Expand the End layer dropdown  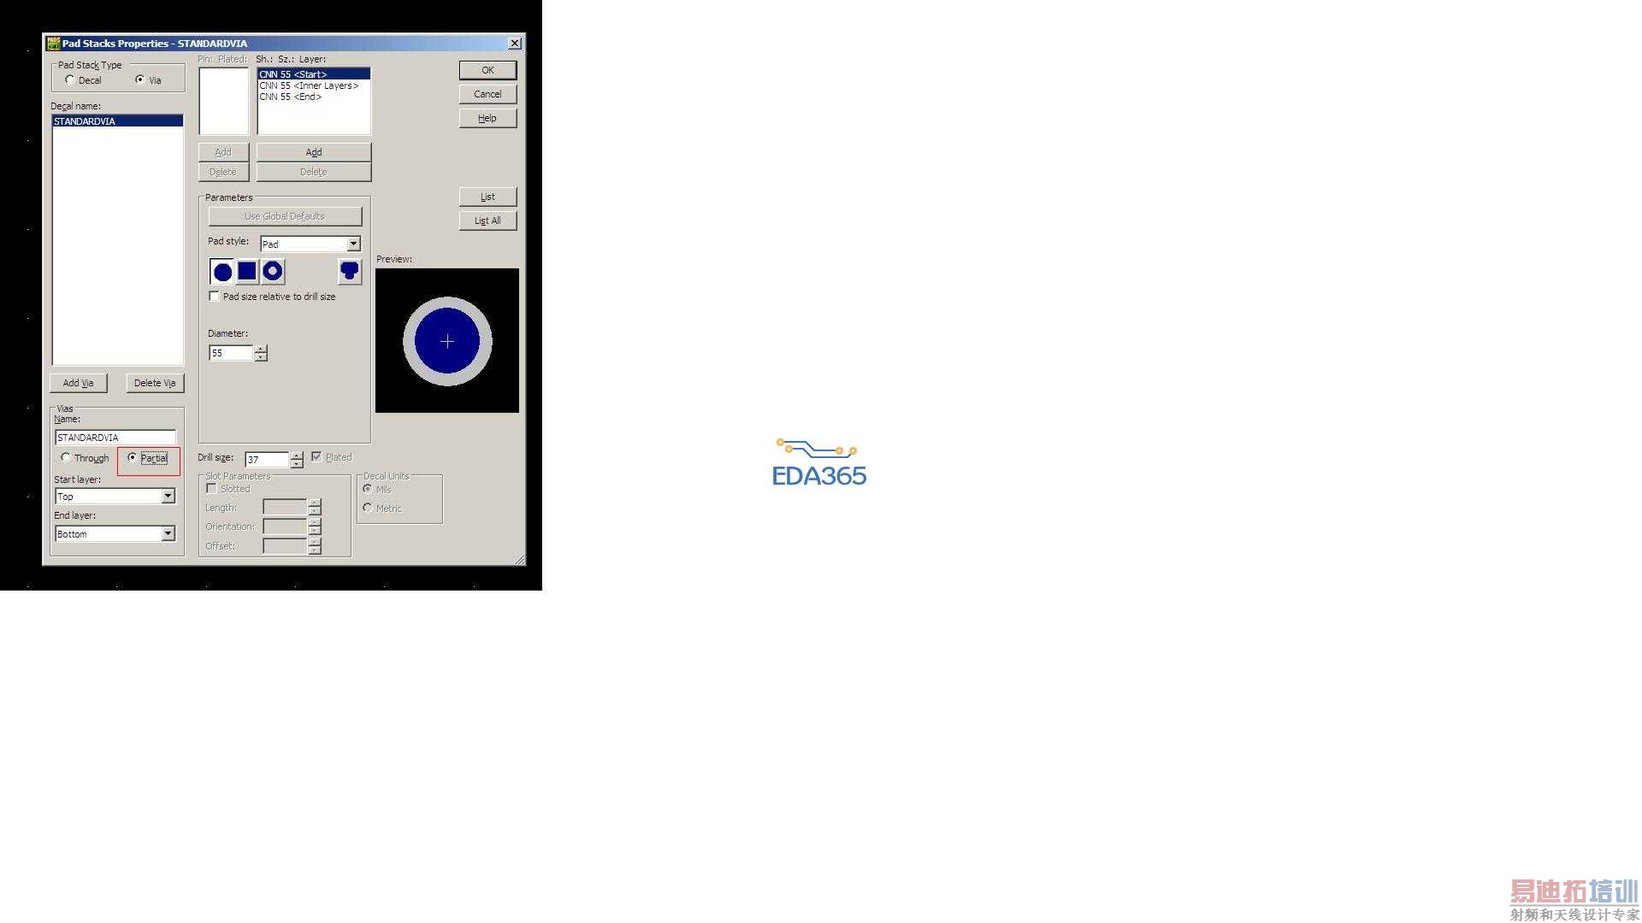coord(168,534)
